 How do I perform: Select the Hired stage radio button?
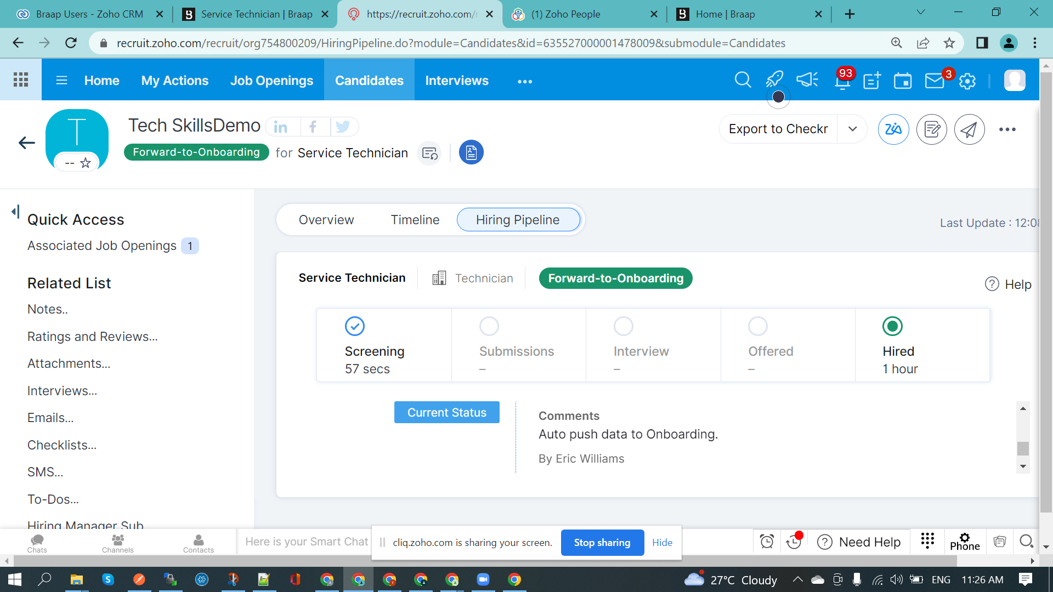point(892,326)
